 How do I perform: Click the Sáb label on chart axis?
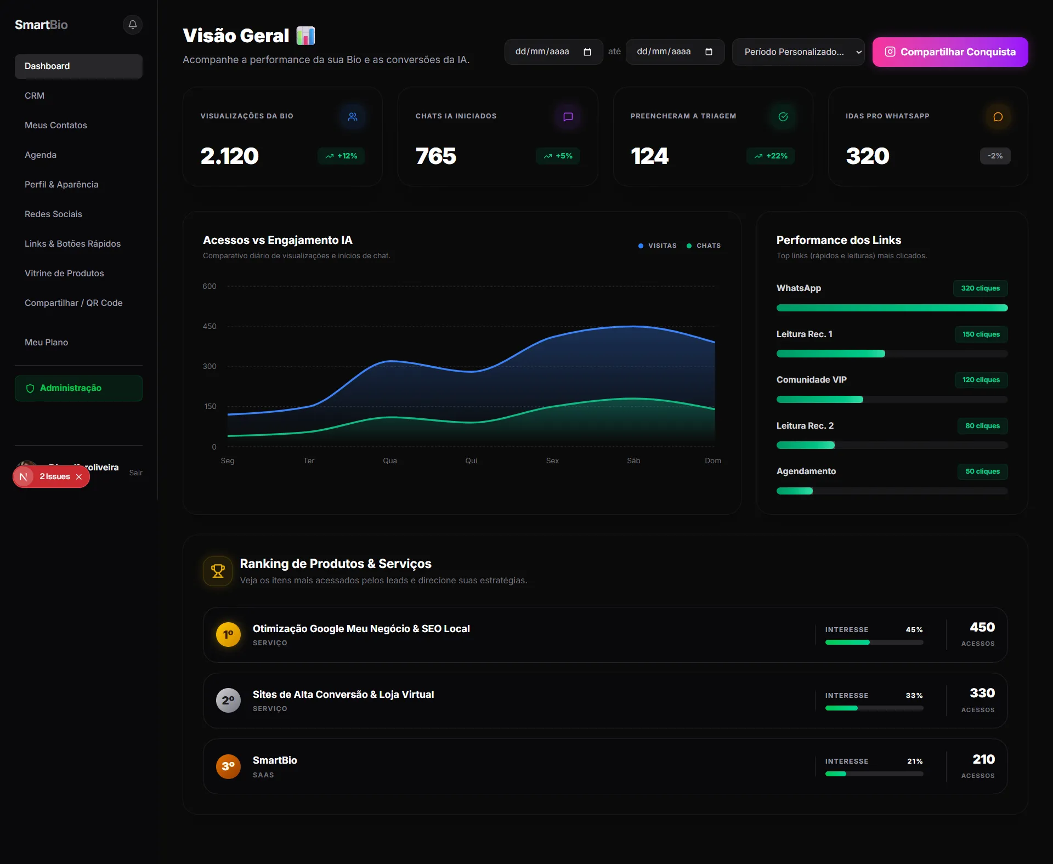tap(634, 461)
